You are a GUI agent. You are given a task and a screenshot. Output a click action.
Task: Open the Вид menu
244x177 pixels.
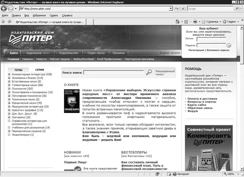pos(26,15)
